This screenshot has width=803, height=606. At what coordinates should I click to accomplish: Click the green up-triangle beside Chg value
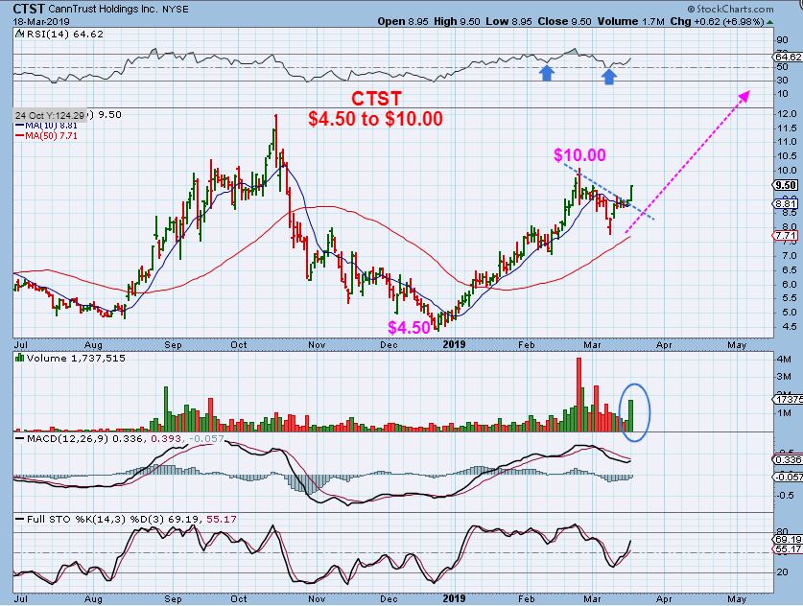click(x=770, y=22)
